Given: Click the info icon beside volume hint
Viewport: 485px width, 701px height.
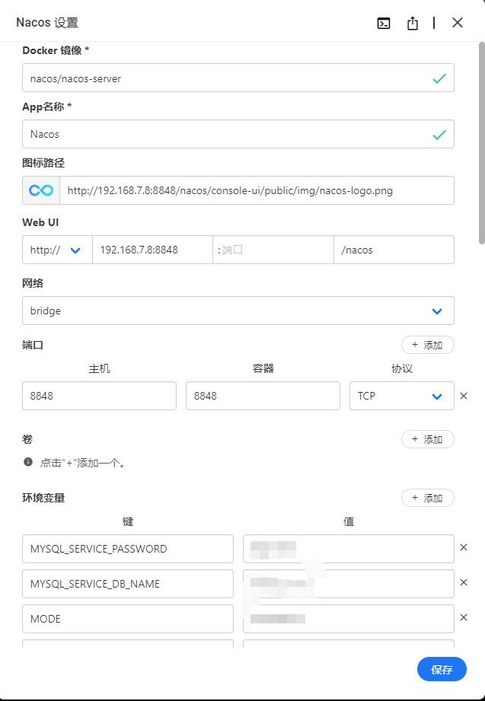Looking at the screenshot, I should click(27, 462).
